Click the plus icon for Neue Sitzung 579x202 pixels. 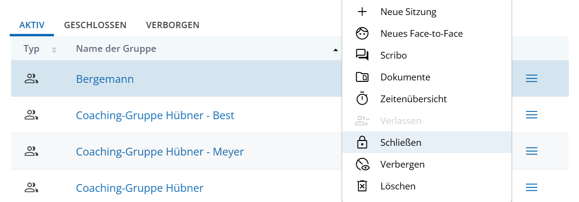(x=362, y=12)
